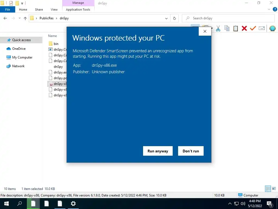Switch to the Home ribbon tab
This screenshot has height=209, width=278.
coord(23,10)
